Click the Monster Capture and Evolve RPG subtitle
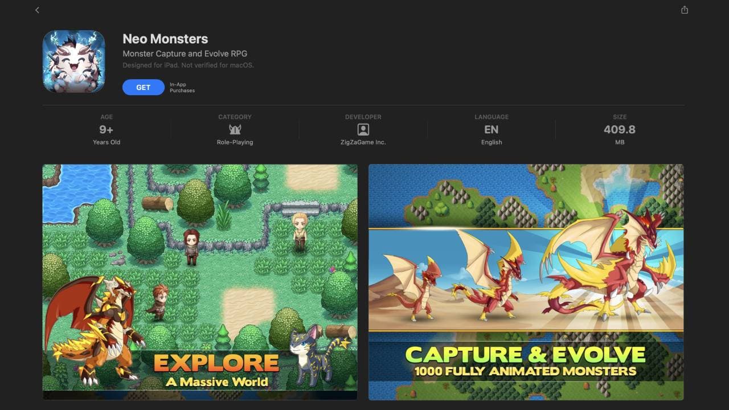 tap(185, 54)
